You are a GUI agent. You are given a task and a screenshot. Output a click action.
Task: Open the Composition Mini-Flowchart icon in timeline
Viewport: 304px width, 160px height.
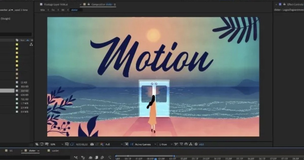click(76, 157)
